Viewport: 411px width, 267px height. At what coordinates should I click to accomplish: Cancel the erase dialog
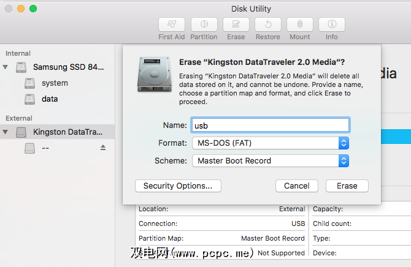(297, 186)
